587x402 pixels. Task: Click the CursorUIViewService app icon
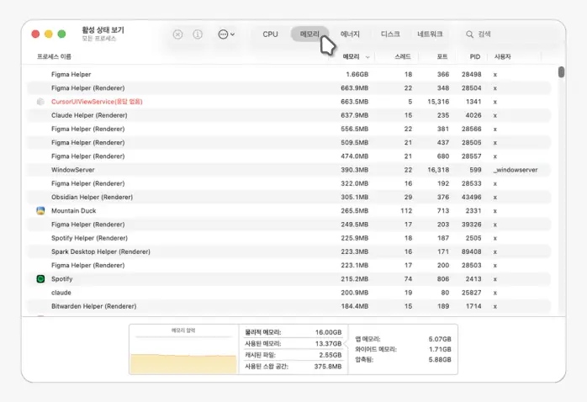[x=40, y=102]
